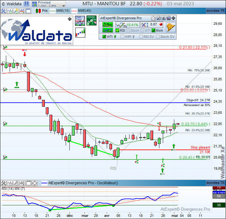Screen dimensions: 226x219
Task: Click the Retracement de 50% label
Action: coord(197,105)
